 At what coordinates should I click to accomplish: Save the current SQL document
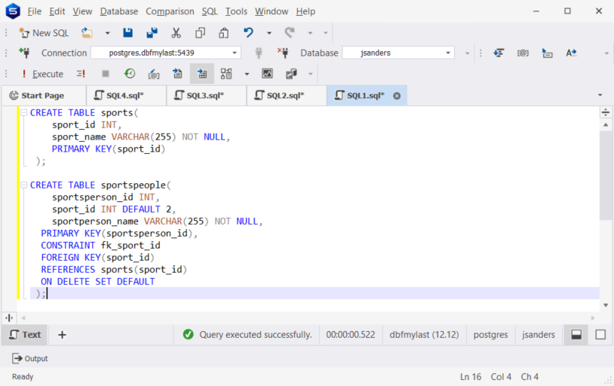127,33
